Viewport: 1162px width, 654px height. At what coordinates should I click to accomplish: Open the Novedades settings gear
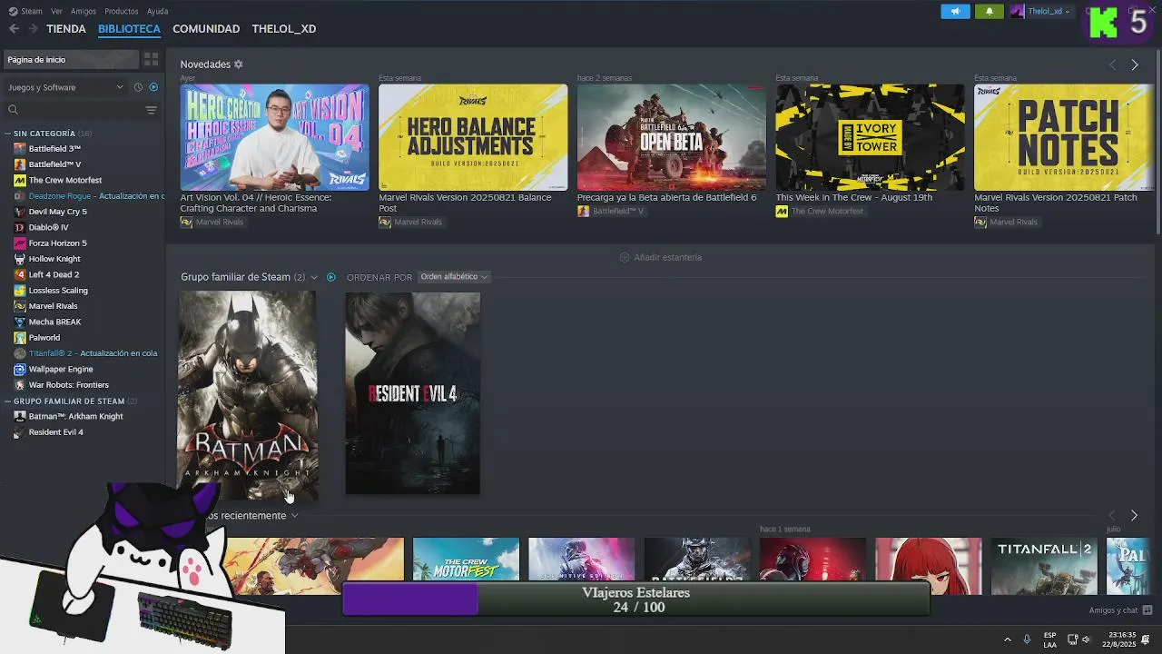pos(239,64)
